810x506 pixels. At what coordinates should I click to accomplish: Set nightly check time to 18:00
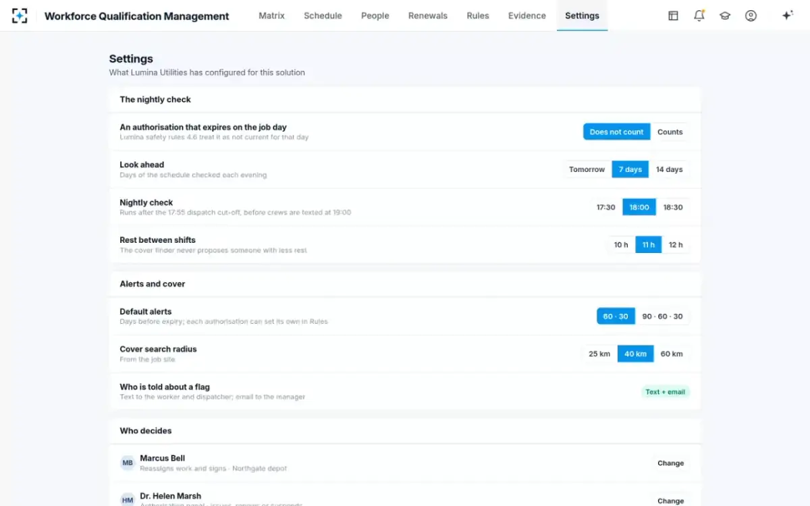click(x=639, y=207)
